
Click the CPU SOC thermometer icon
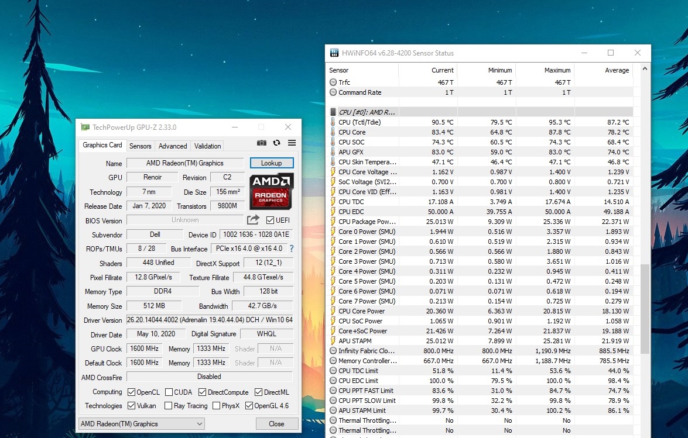(x=333, y=142)
